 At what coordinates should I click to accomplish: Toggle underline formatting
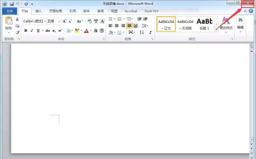(38, 31)
